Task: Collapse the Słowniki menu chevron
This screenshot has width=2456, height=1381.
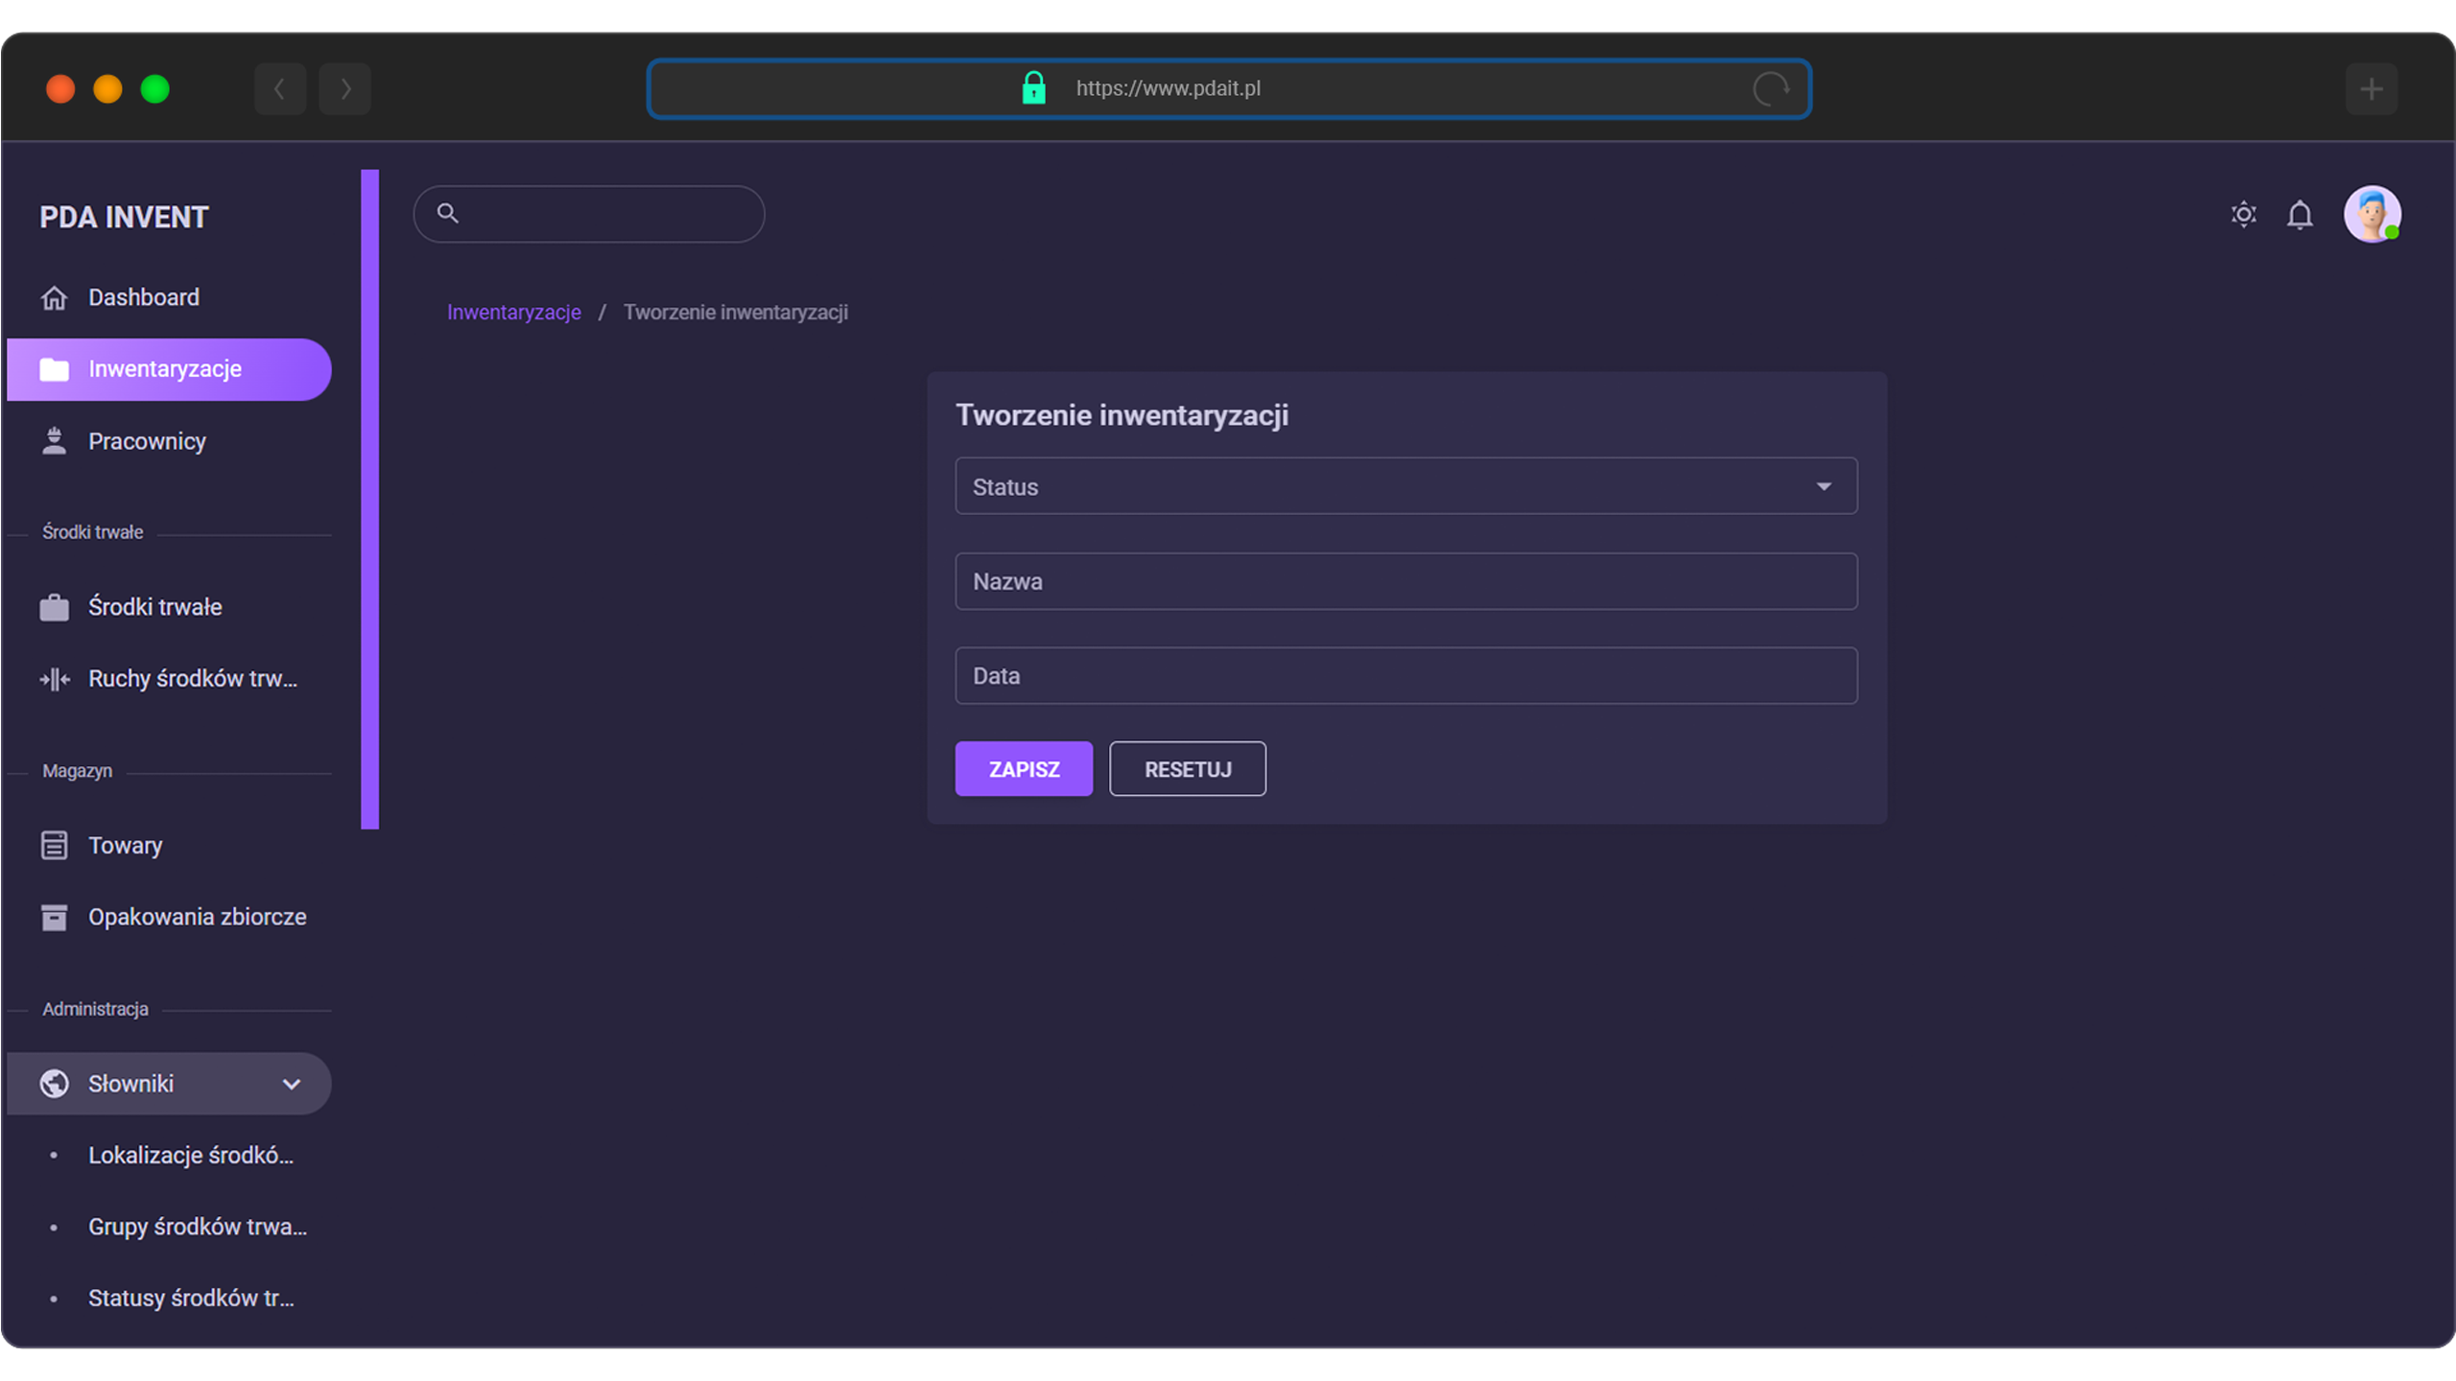Action: [x=292, y=1084]
